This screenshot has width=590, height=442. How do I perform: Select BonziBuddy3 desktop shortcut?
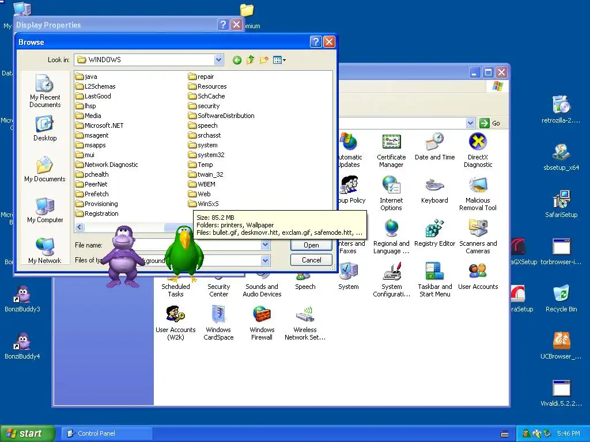point(22,299)
